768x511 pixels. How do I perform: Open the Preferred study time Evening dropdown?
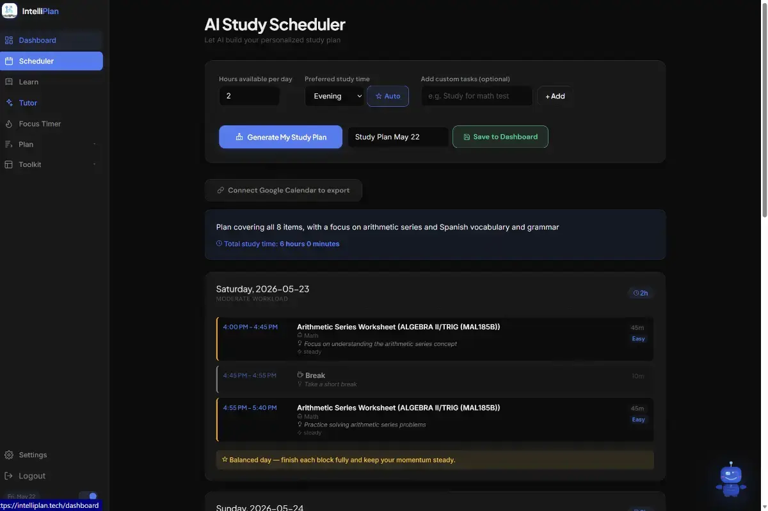(x=335, y=96)
